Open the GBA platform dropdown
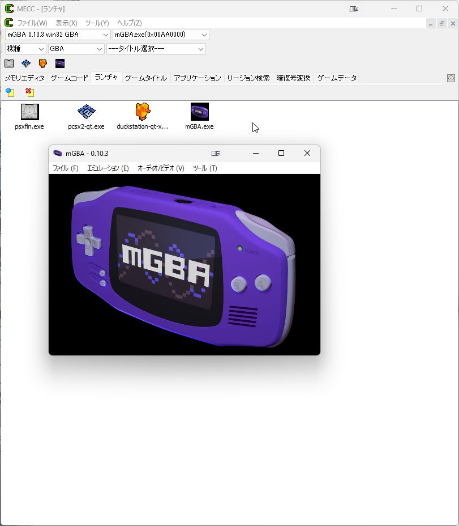 76,49
